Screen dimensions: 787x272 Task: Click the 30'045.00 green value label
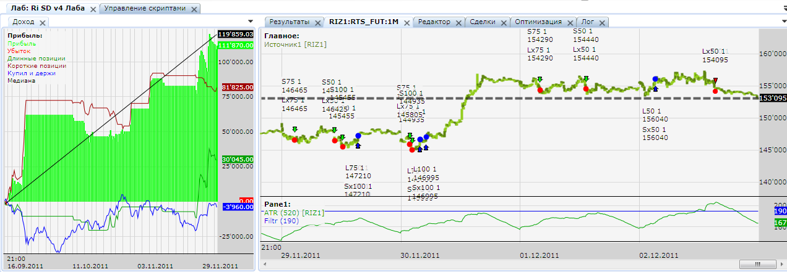tap(238, 159)
